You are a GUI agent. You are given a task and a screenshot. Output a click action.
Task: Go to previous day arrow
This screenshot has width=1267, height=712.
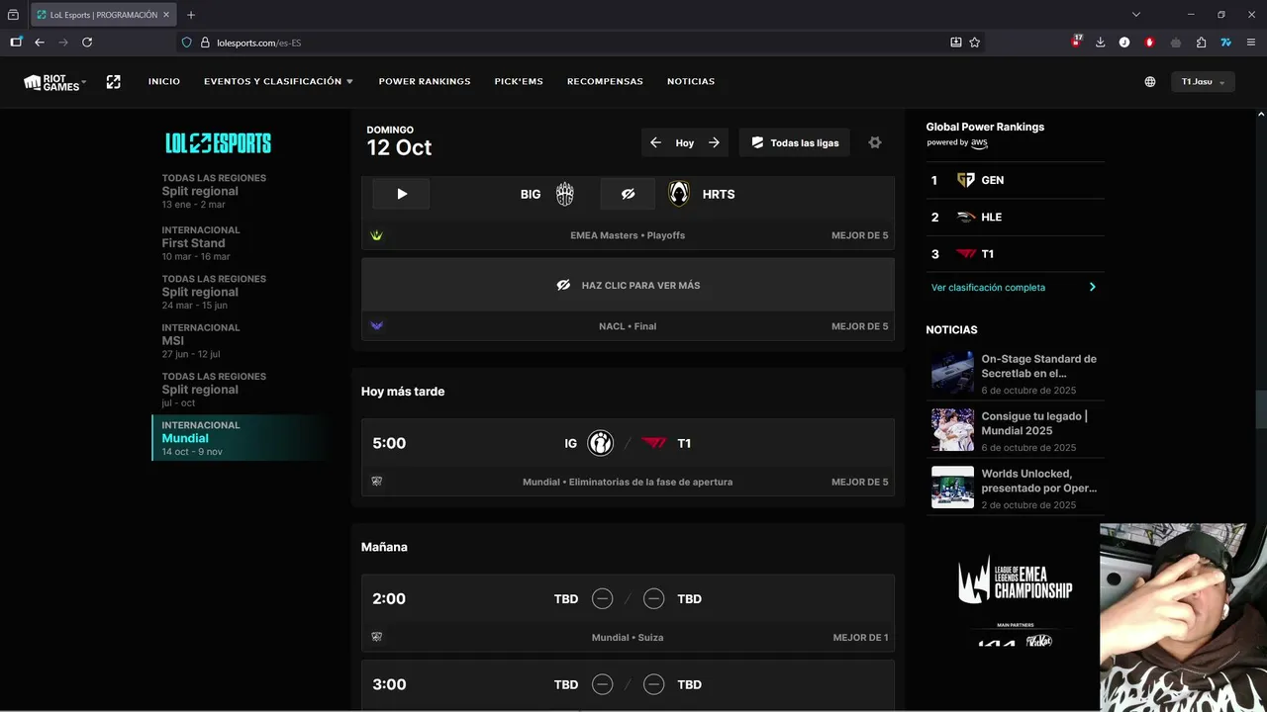click(655, 142)
